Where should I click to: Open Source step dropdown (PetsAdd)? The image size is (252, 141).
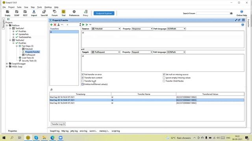[x=106, y=29]
